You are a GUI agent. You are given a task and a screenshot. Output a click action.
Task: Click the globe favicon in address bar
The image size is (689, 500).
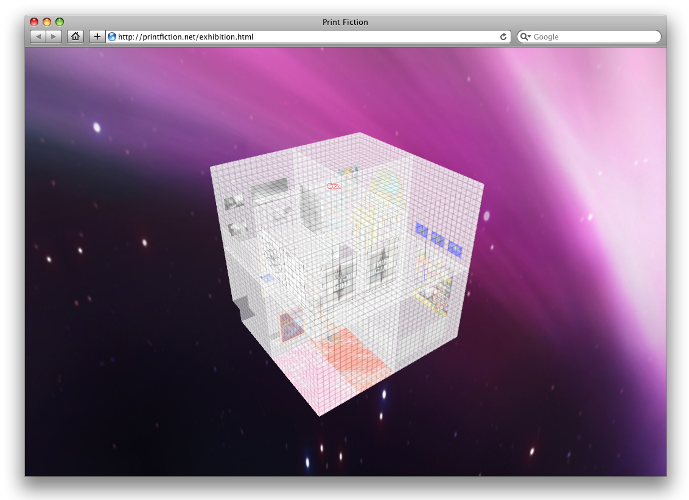point(112,37)
